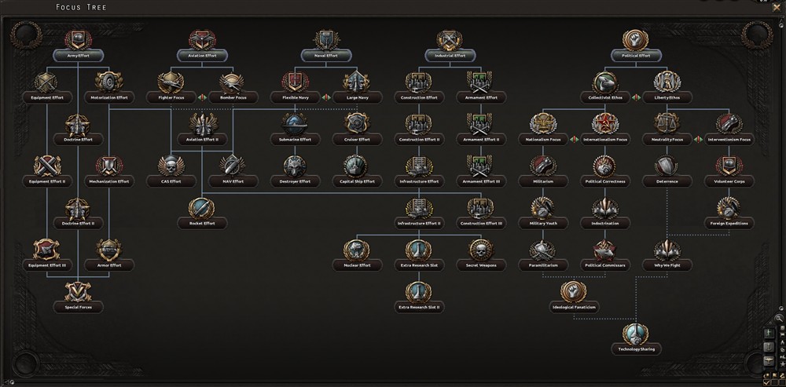Select the Industrial Effort focus
This screenshot has width=786, height=387.
click(x=450, y=40)
